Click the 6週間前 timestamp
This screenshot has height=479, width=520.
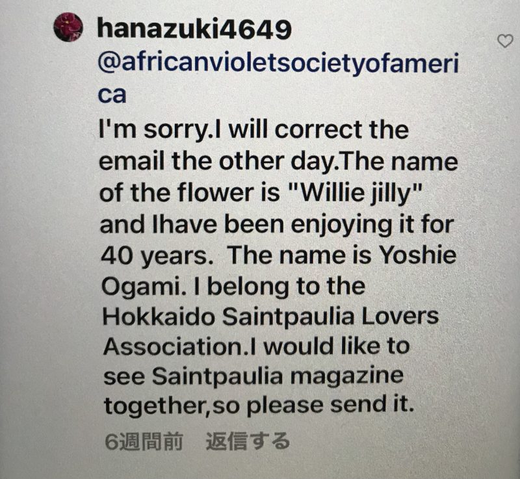[143, 441]
